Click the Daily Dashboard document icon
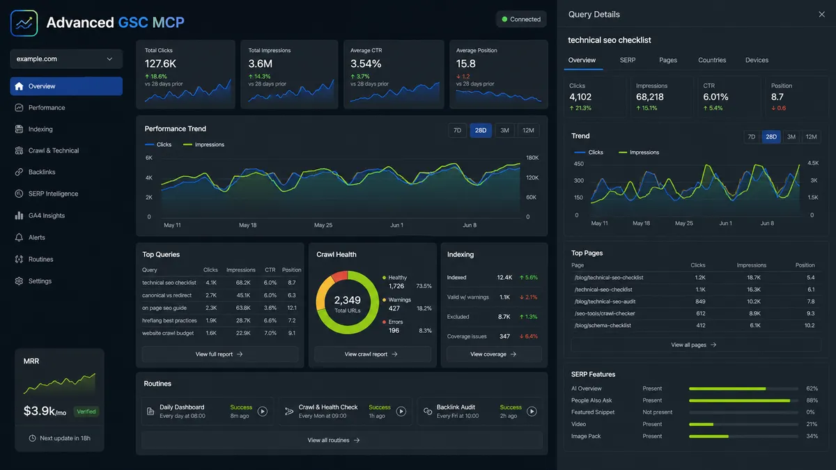 tap(150, 412)
